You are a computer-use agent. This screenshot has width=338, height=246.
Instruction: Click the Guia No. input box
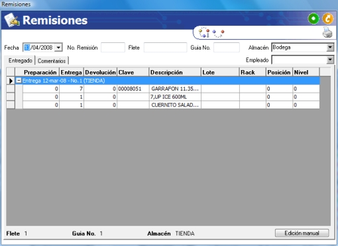pyautogui.click(x=227, y=48)
